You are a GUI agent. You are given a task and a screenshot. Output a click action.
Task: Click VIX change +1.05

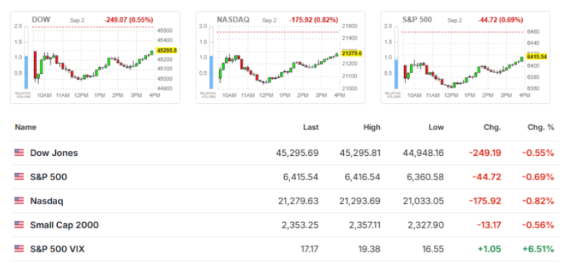pos(490,249)
